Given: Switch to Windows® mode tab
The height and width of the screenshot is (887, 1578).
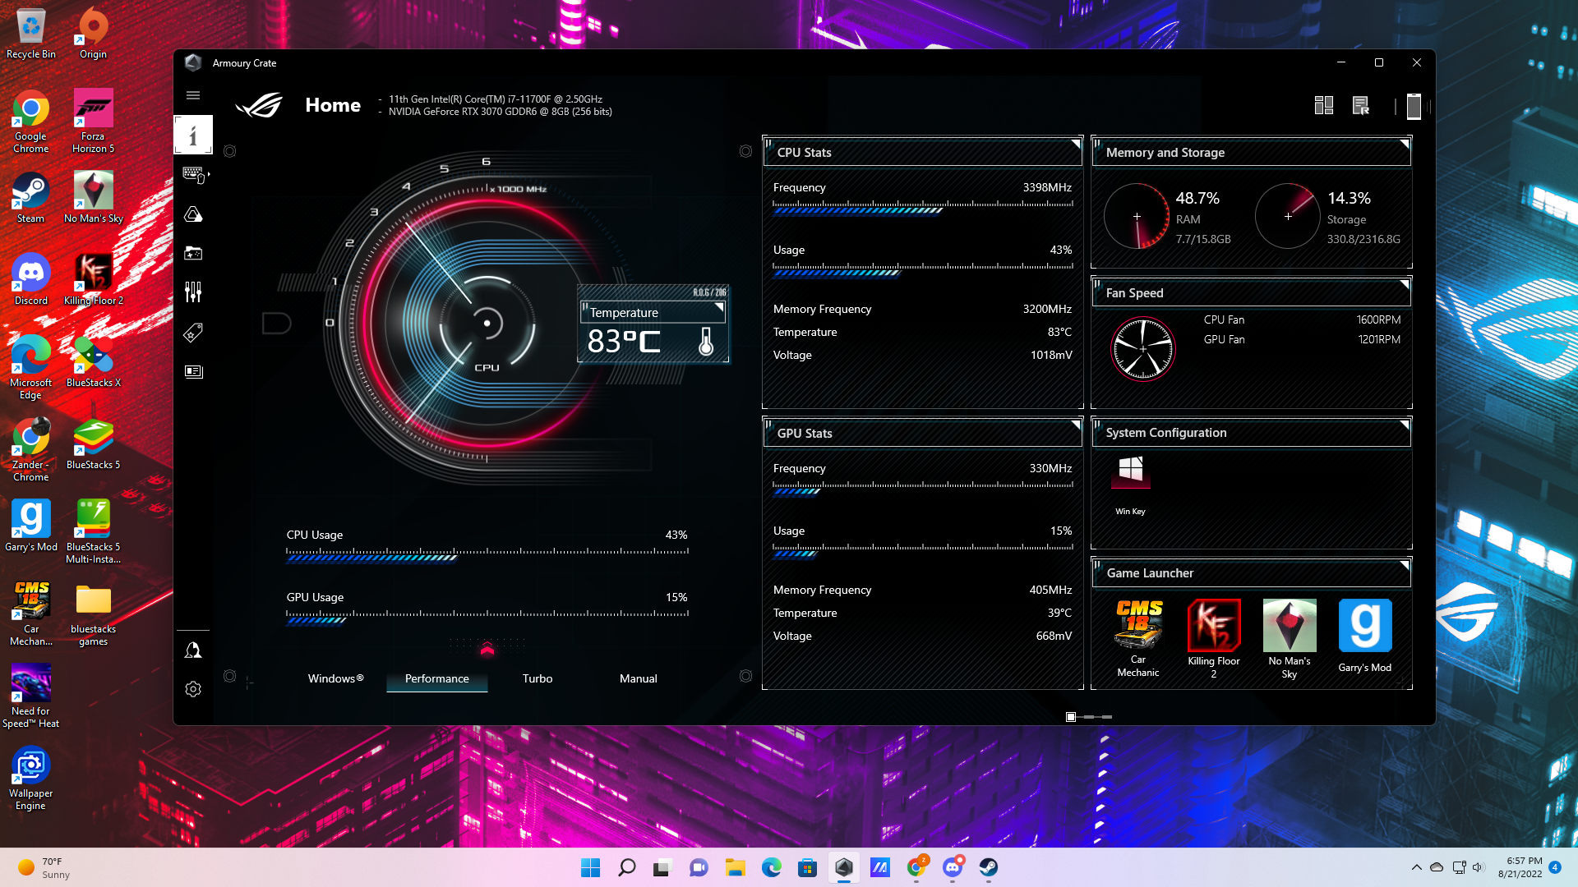Looking at the screenshot, I should point(335,678).
